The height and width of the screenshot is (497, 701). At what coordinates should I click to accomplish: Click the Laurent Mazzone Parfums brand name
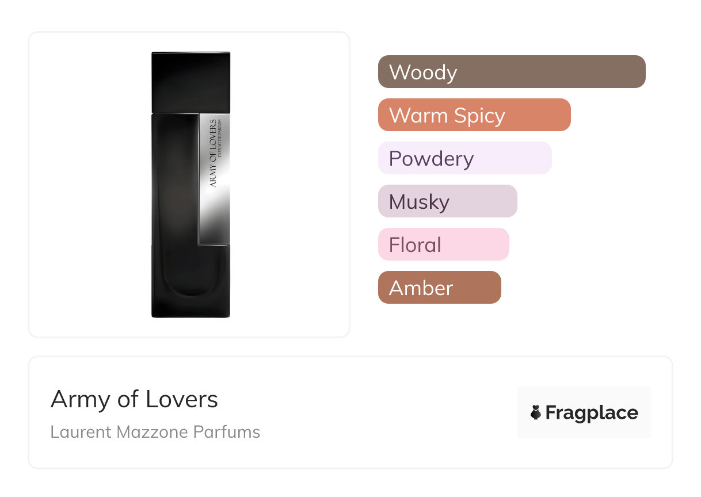pos(155,432)
